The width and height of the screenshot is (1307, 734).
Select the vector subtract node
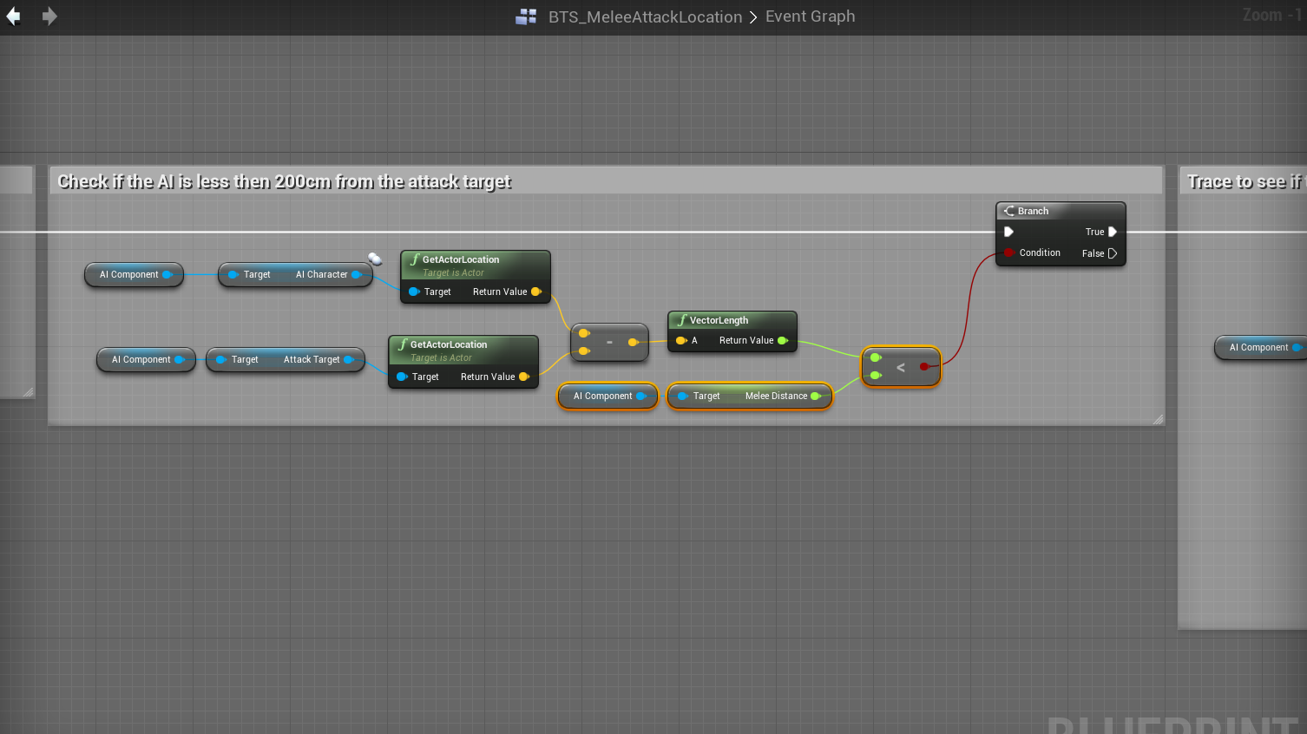tap(609, 343)
